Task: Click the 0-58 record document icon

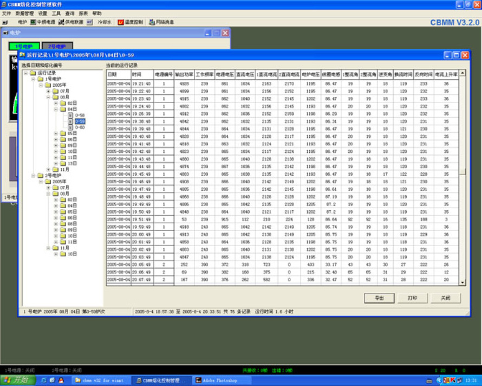Action: click(70, 115)
